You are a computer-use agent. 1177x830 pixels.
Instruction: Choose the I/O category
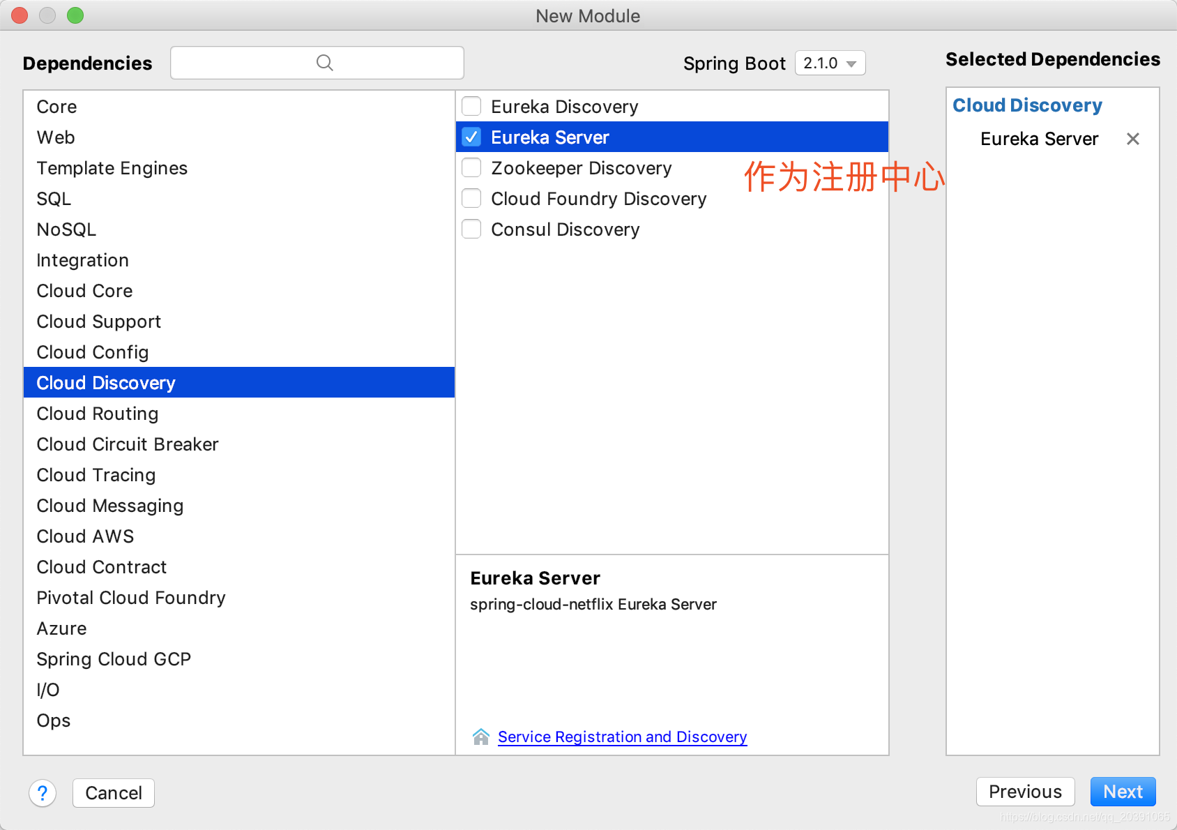coord(239,690)
